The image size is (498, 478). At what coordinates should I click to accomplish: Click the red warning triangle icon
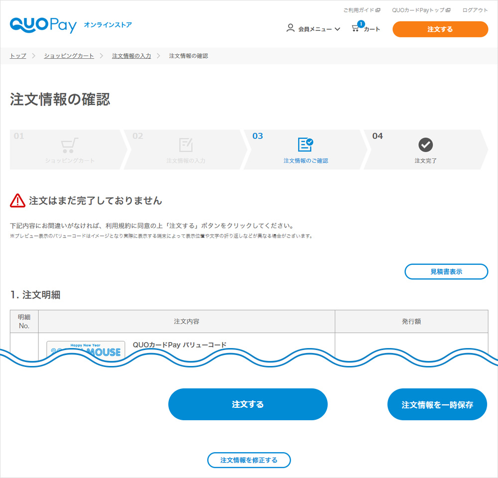pyautogui.click(x=17, y=201)
